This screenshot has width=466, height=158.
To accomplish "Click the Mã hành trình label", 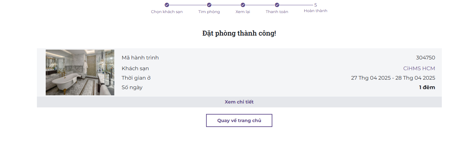I will pyautogui.click(x=140, y=58).
